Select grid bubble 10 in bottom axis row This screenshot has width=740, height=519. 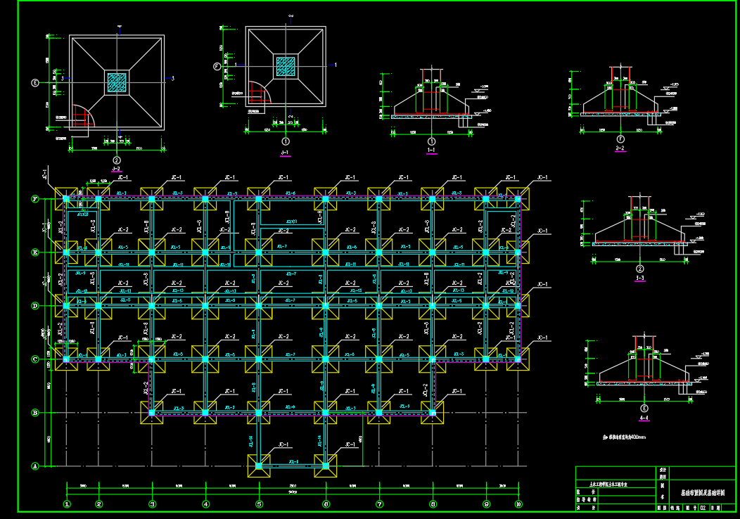(518, 504)
